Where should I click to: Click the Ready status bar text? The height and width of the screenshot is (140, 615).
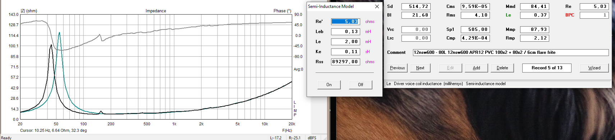6,138
